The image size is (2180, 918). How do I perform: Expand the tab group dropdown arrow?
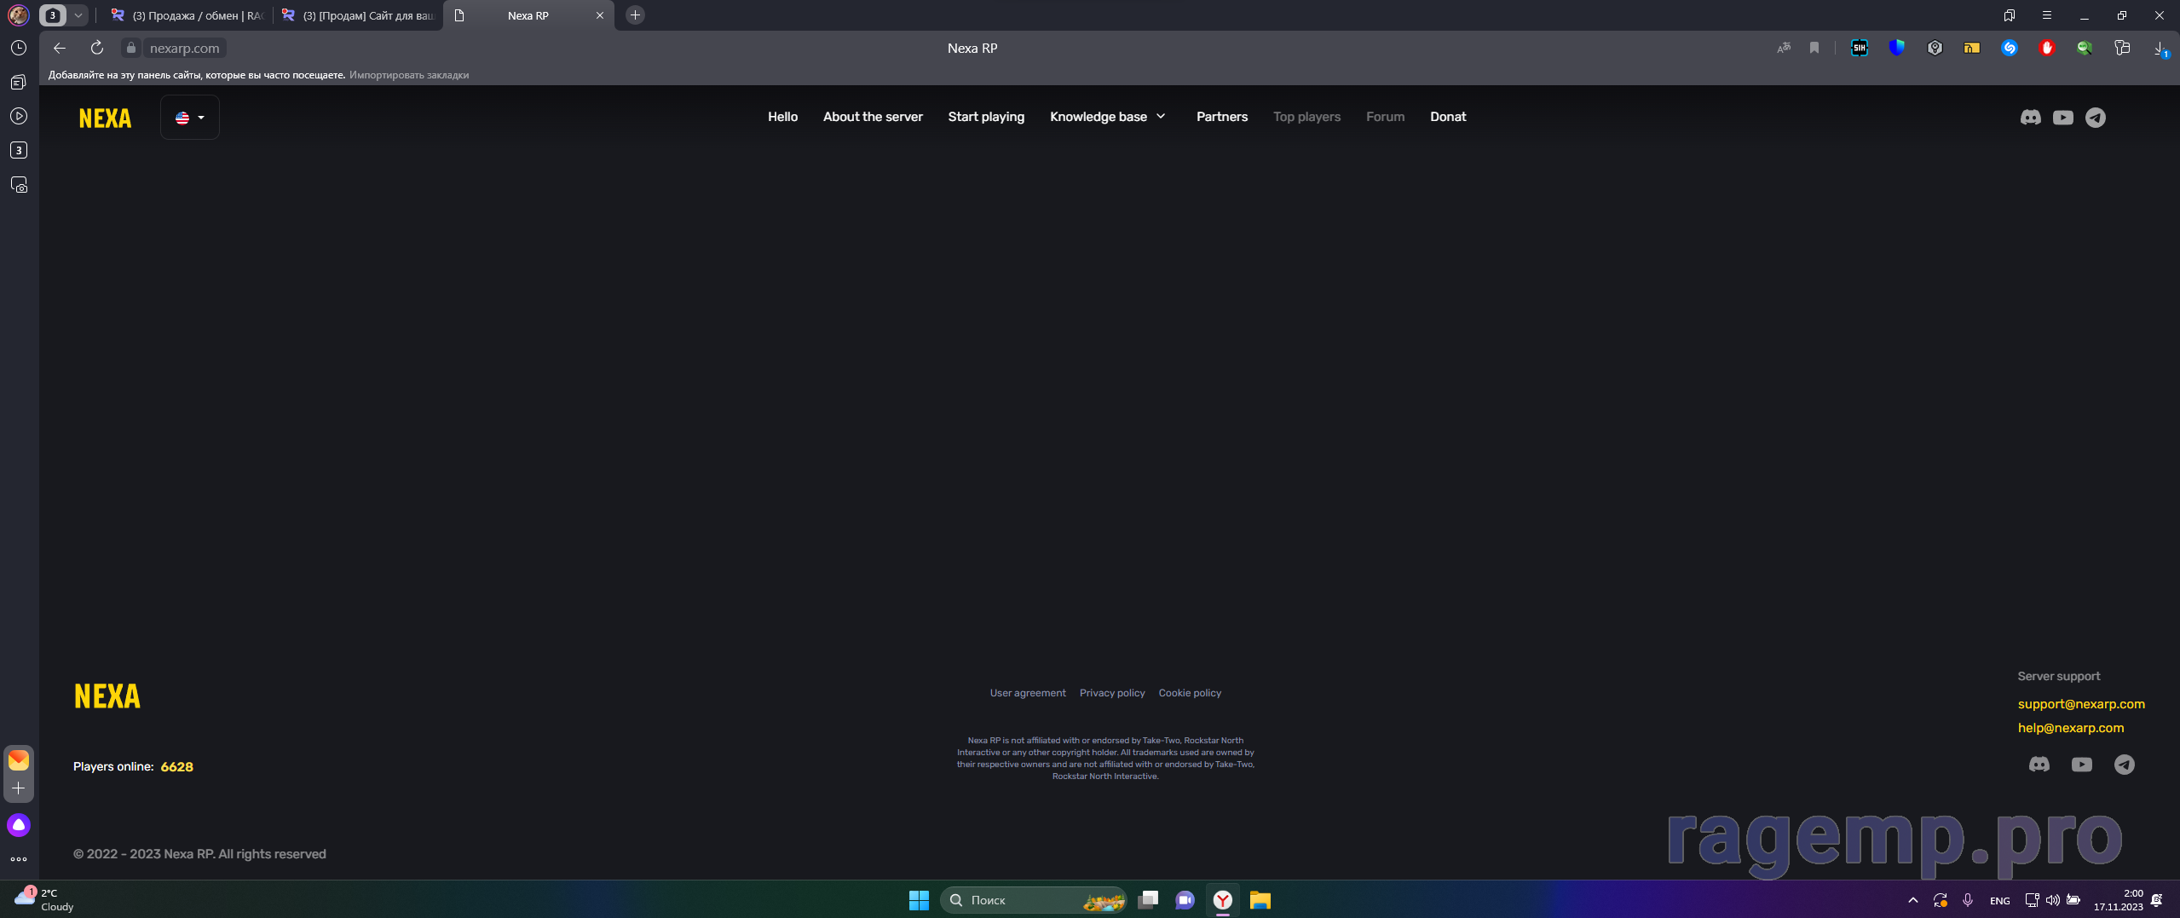point(78,15)
